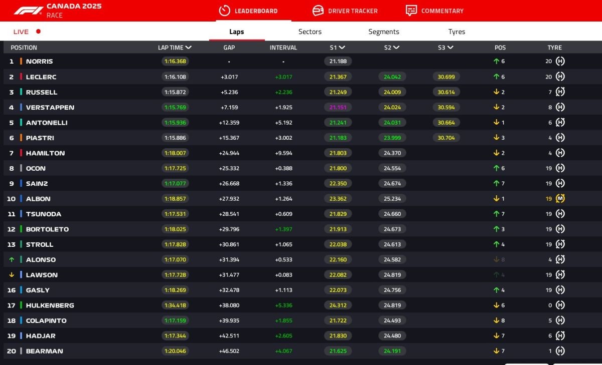Screen dimensions: 602x365
Task: Click the Leaderboard stopwatch icon
Action: coord(225,11)
